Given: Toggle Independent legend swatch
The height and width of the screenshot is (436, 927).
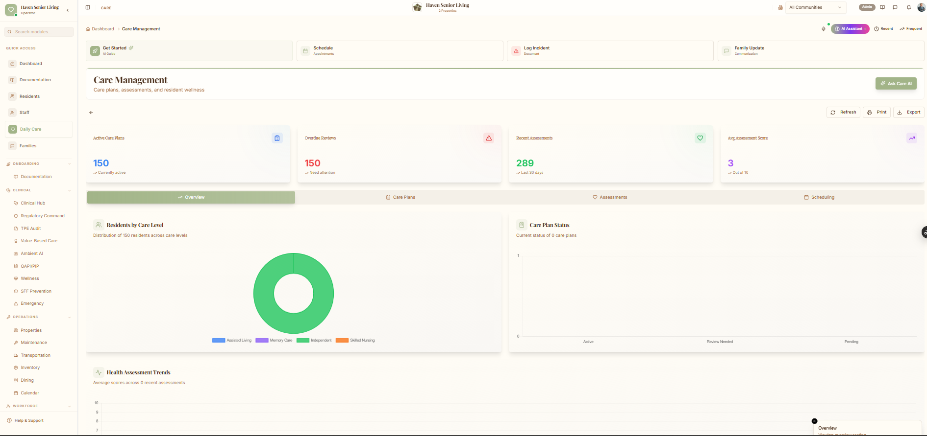Looking at the screenshot, I should point(303,340).
